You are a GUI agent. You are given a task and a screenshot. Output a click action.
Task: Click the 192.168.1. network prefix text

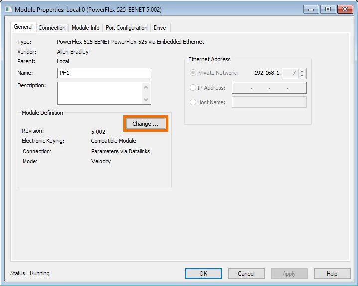click(x=267, y=73)
